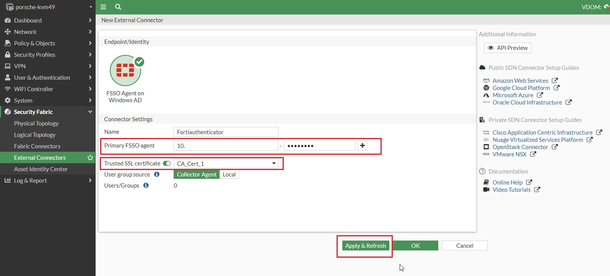Click the VPN laptop icon
The width and height of the screenshot is (610, 276).
click(8, 66)
